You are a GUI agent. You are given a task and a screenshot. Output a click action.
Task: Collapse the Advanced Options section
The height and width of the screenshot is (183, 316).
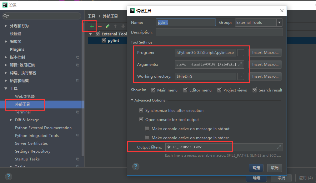[132, 100]
